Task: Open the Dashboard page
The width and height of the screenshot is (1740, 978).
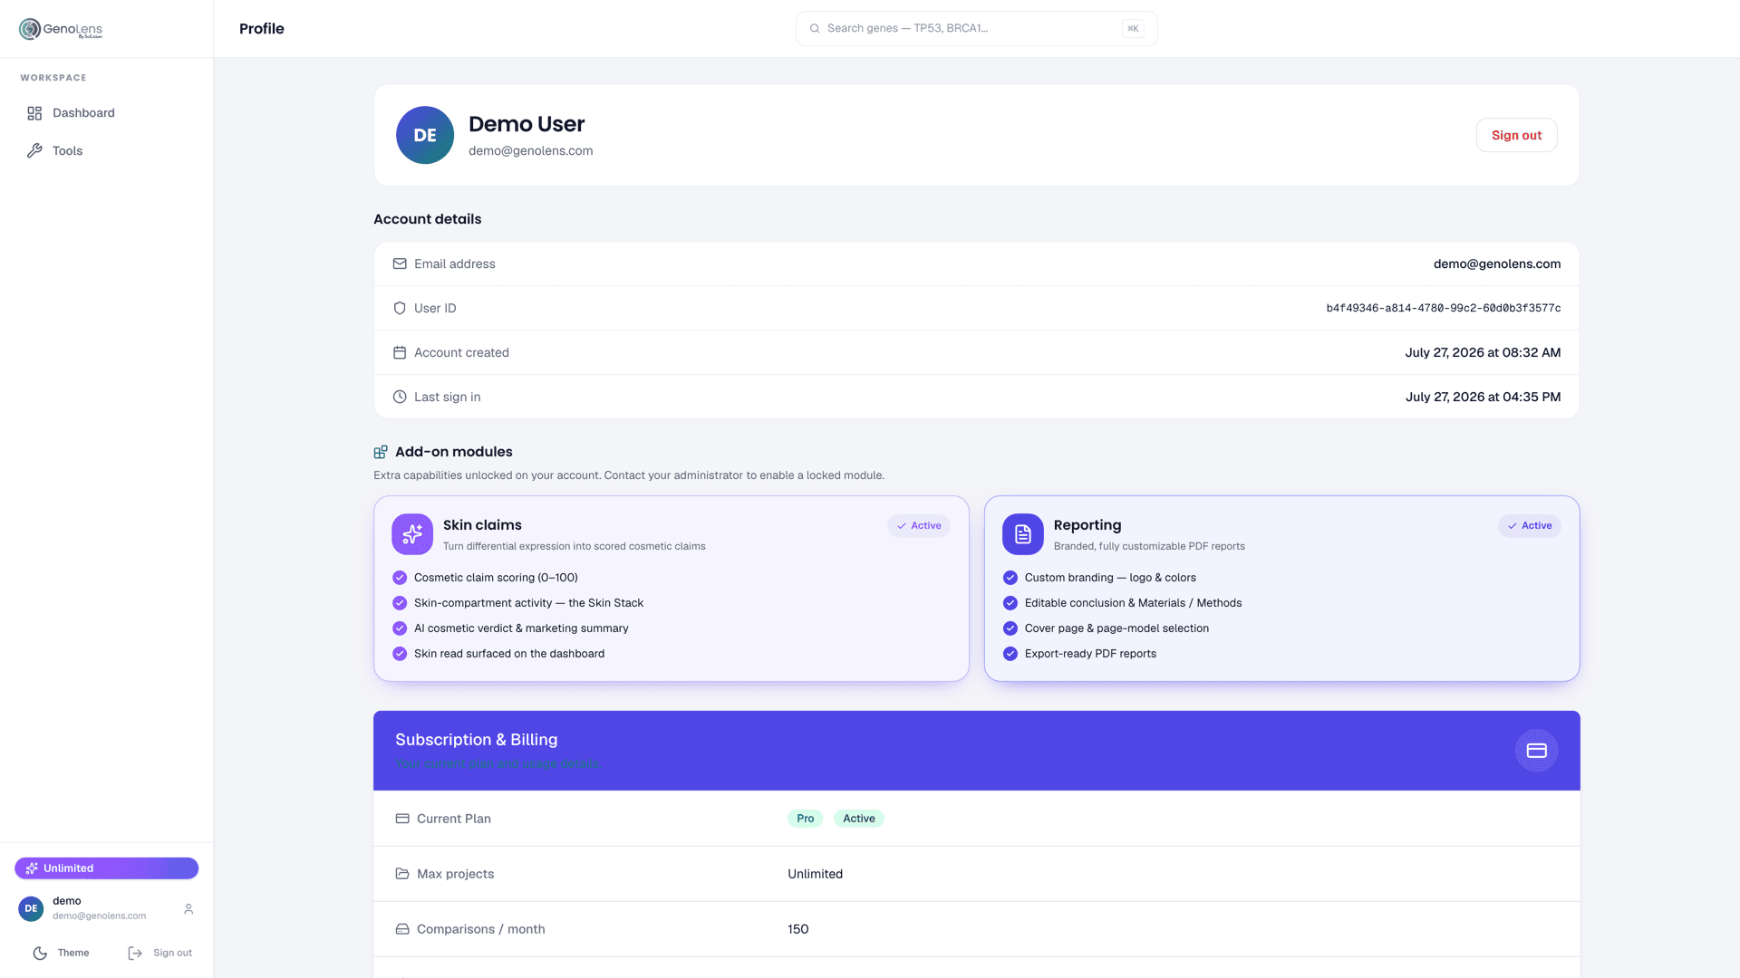Action: (x=107, y=113)
